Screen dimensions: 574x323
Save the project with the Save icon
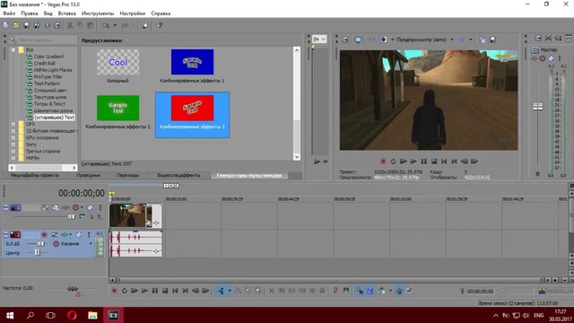pyautogui.click(x=26, y=25)
